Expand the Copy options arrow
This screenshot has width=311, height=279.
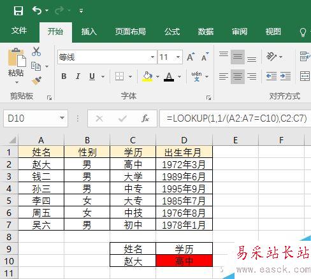click(47, 66)
